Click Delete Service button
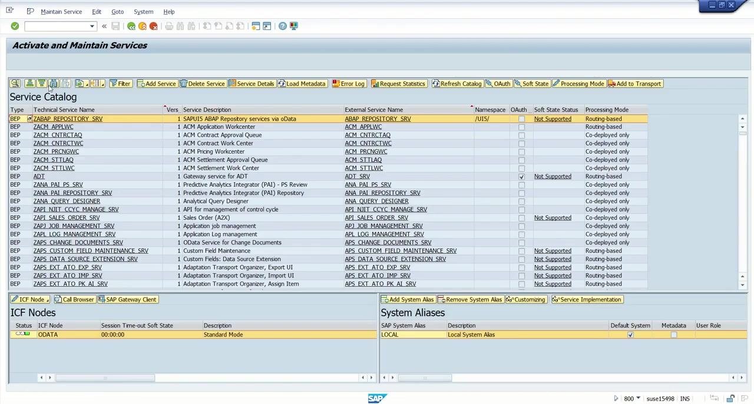Screen dimensions: 754x404 click(x=203, y=84)
